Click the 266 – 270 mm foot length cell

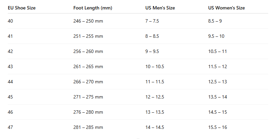[x=88, y=82]
